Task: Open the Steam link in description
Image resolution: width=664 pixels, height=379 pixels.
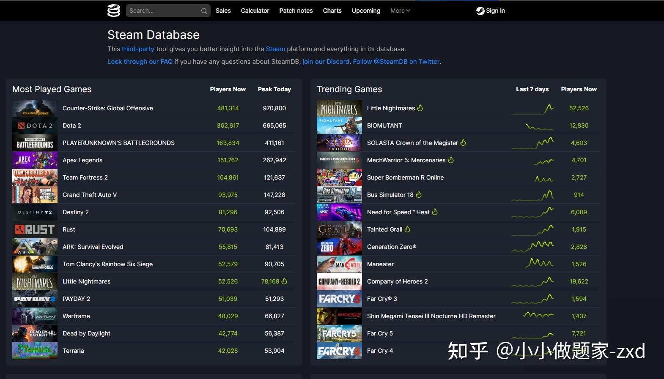Action: click(275, 49)
